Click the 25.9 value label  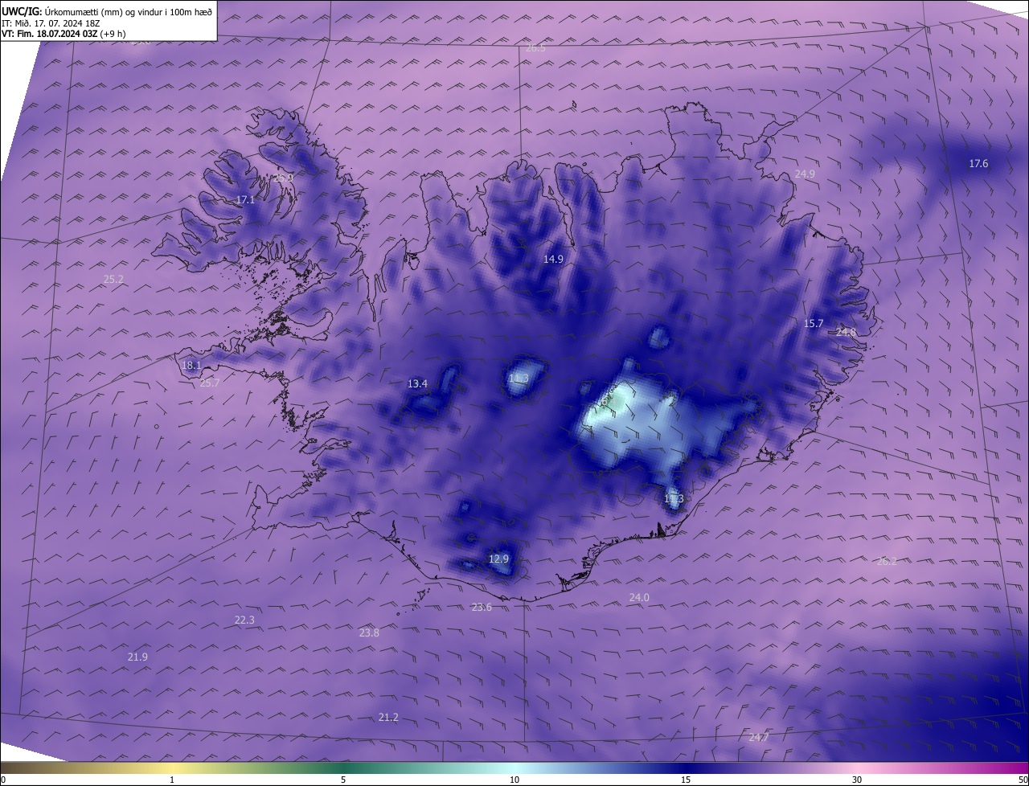click(x=284, y=178)
